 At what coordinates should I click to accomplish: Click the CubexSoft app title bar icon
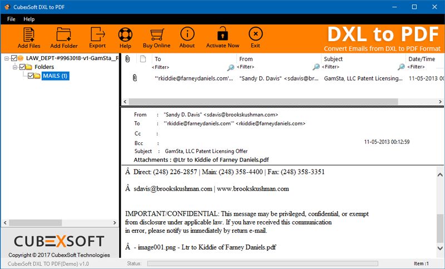coord(7,7)
